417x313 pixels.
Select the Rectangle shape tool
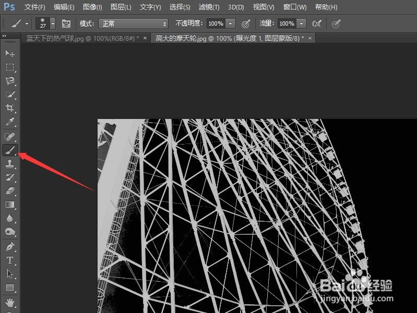(10, 287)
